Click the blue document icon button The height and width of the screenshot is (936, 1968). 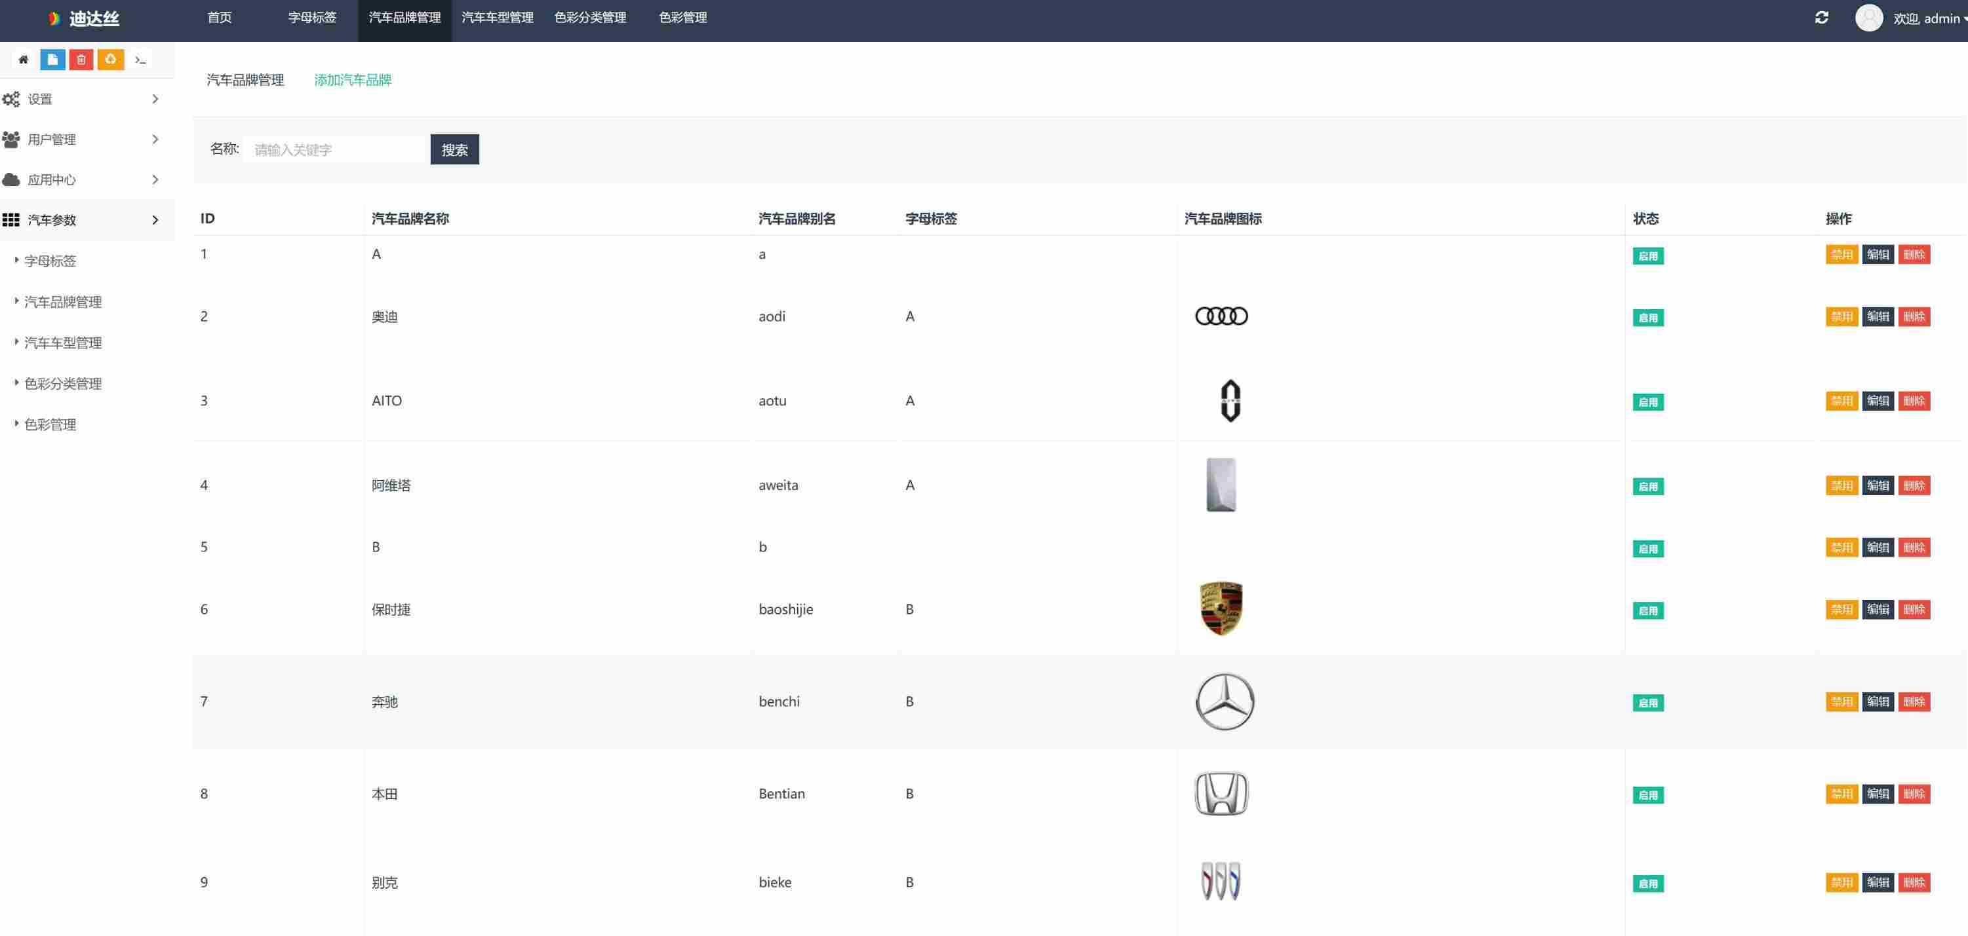pyautogui.click(x=52, y=60)
